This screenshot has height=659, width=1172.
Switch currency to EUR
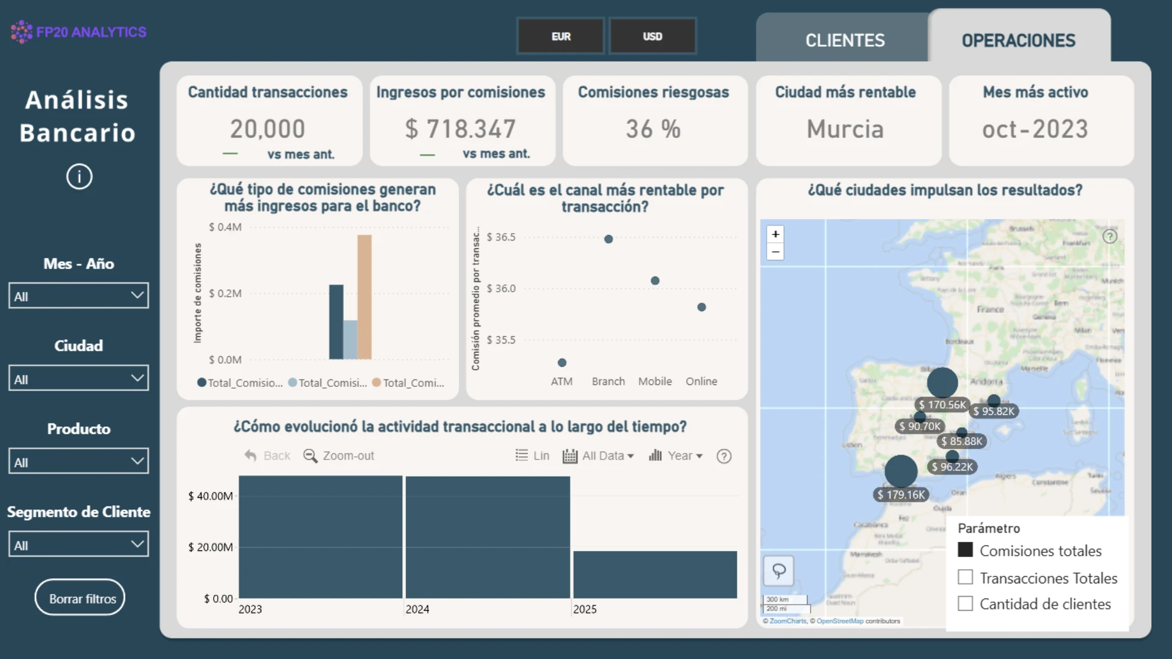point(561,37)
